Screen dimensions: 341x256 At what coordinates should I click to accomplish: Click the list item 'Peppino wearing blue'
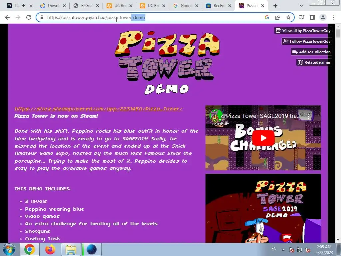tap(55, 209)
